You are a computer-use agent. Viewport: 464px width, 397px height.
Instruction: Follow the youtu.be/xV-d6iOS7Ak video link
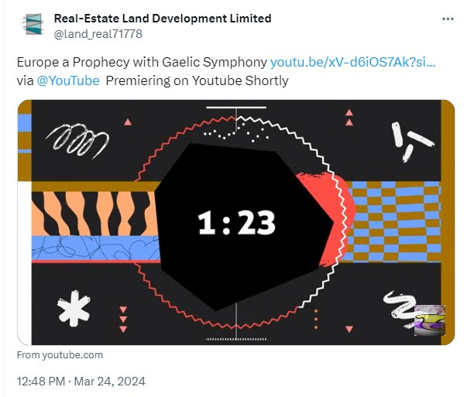[x=352, y=63]
